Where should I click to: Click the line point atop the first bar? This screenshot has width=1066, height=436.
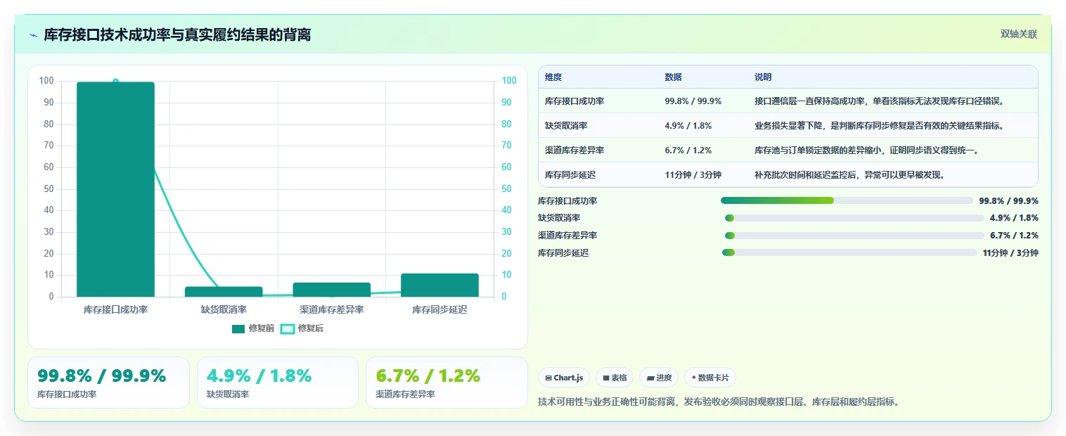115,82
